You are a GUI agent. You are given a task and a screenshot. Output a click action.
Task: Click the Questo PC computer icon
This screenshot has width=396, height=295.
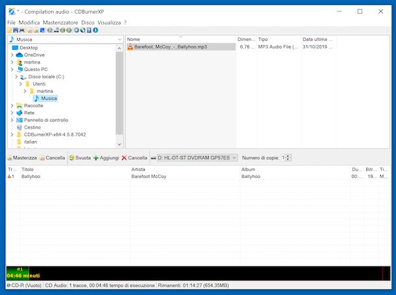pyautogui.click(x=19, y=70)
